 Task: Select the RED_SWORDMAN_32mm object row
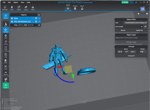click(x=25, y=22)
